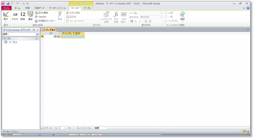Apply the comma number format
254x139 pixels.
click(x=140, y=21)
